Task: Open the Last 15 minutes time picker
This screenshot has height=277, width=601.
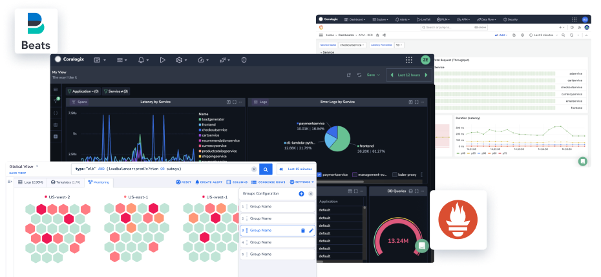Action: [x=297, y=169]
